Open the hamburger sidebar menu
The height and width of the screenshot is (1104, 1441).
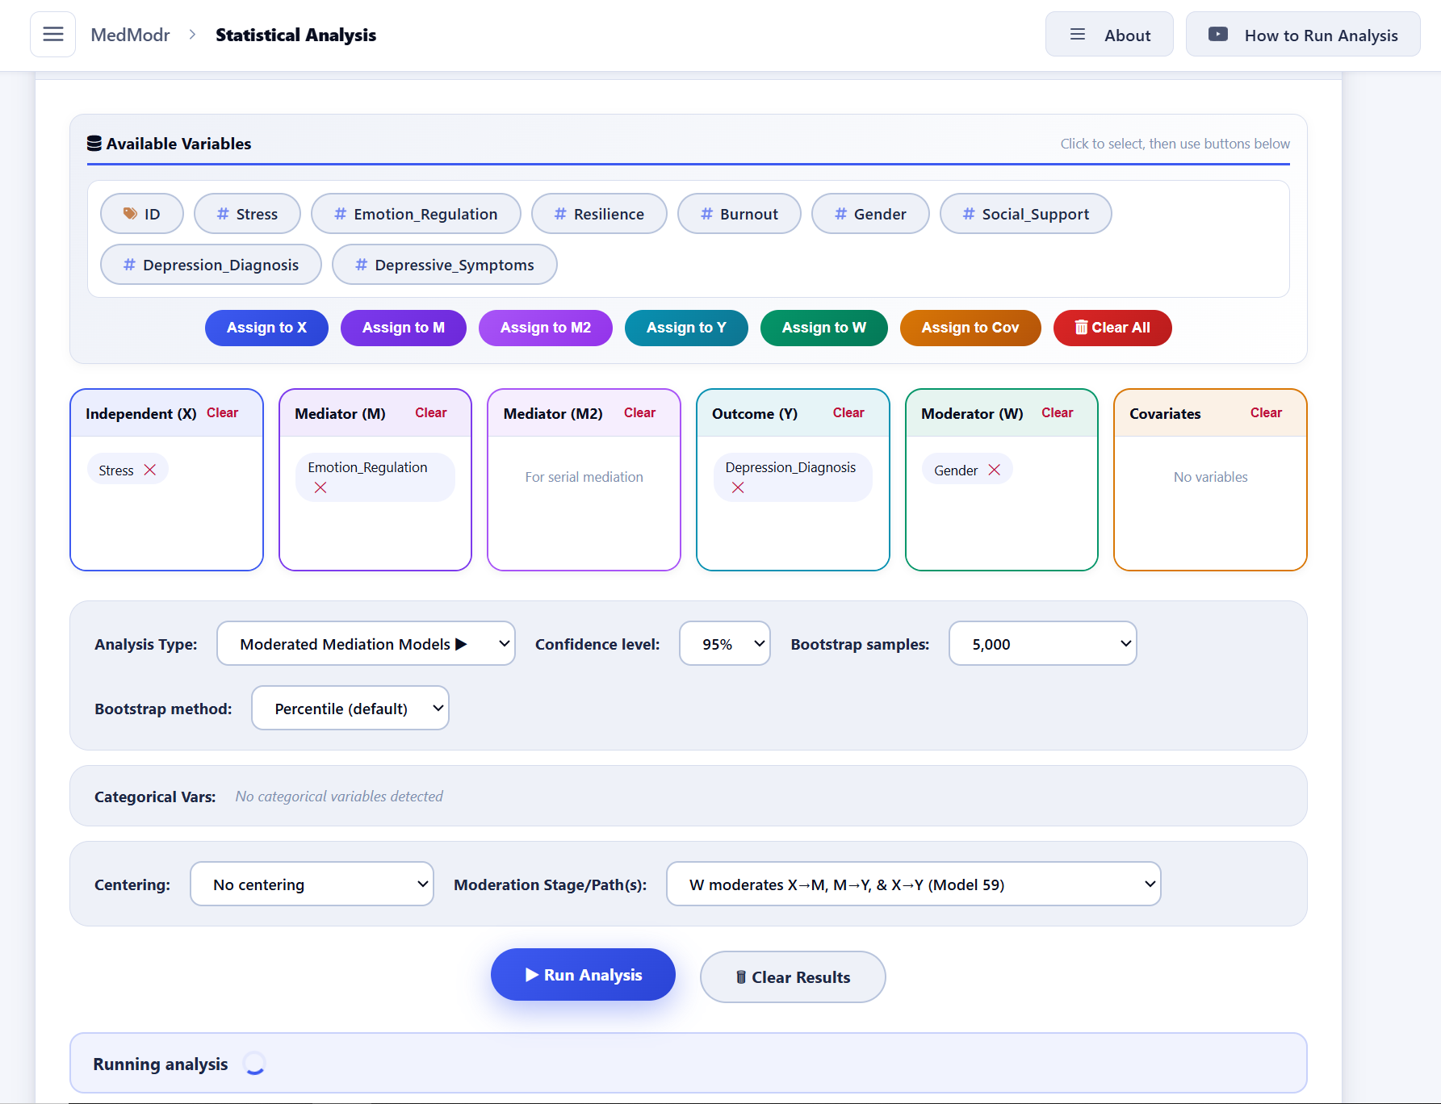(x=53, y=35)
